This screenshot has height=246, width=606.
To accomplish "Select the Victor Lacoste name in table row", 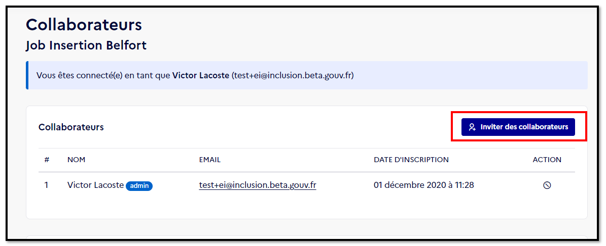I will (95, 185).
